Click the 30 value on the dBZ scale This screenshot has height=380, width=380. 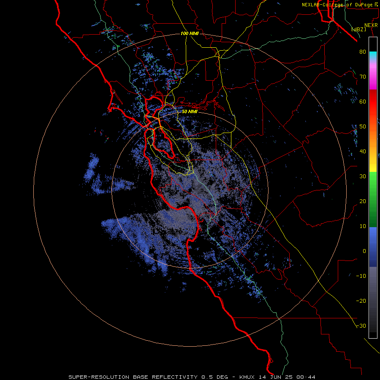tap(363, 176)
